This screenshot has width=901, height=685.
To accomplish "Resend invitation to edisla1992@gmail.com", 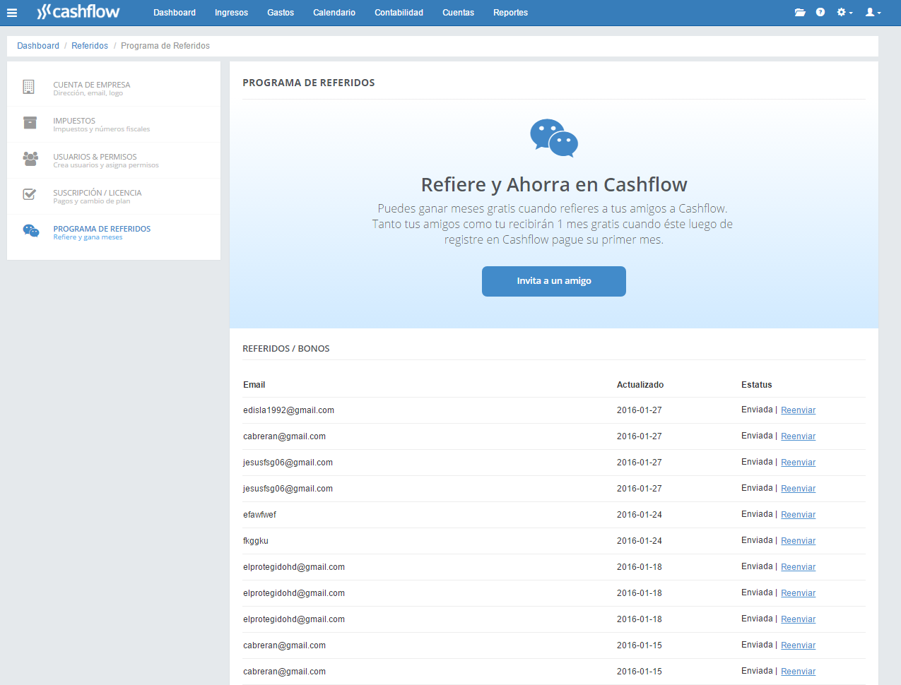I will [x=798, y=410].
